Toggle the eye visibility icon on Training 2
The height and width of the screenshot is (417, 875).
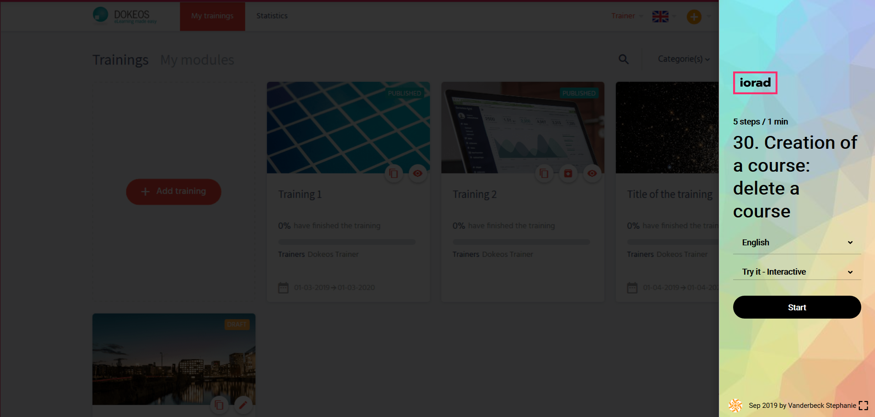pyautogui.click(x=592, y=173)
